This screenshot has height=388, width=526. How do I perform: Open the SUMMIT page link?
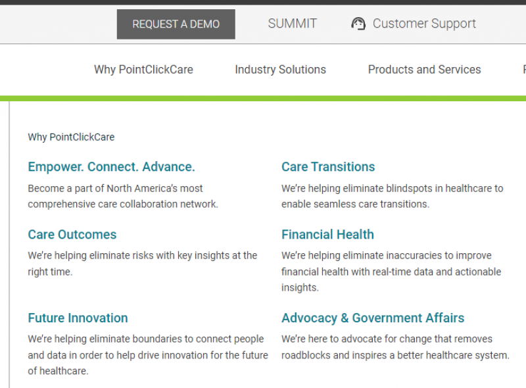pos(292,23)
